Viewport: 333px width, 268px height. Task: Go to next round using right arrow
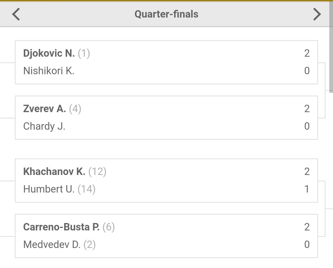[317, 14]
